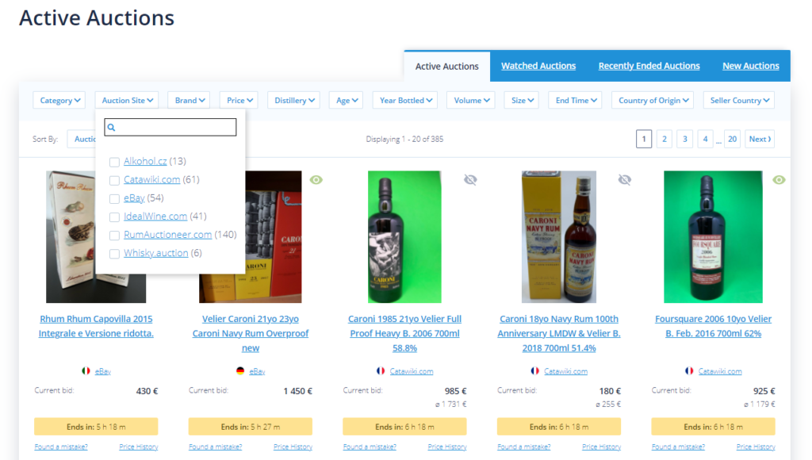The height and width of the screenshot is (460, 812).
Task: Open the Caroni 1985 21yo bottle thumbnail
Action: (x=404, y=236)
